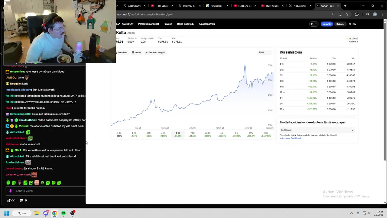Image resolution: width=387 pixels, height=218 pixels.
Task: Select 1 vk chart period
Action: 134,134
